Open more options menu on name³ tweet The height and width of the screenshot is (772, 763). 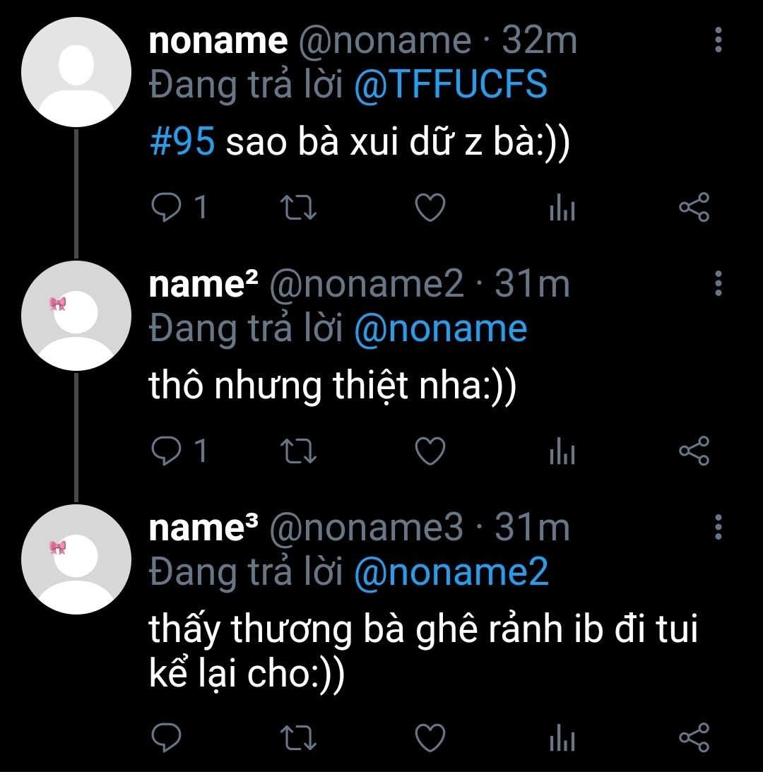(718, 527)
